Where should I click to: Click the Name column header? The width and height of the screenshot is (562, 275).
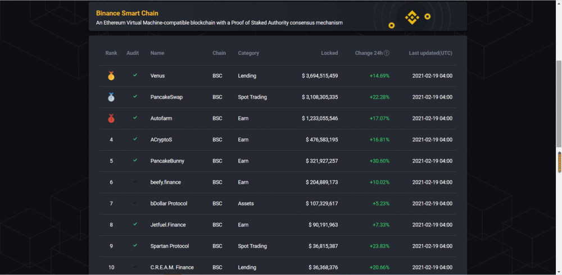tap(157, 53)
